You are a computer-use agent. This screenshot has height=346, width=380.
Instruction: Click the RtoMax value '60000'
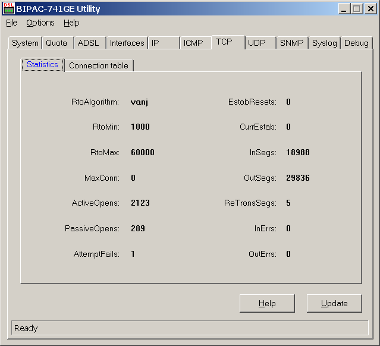(x=143, y=152)
